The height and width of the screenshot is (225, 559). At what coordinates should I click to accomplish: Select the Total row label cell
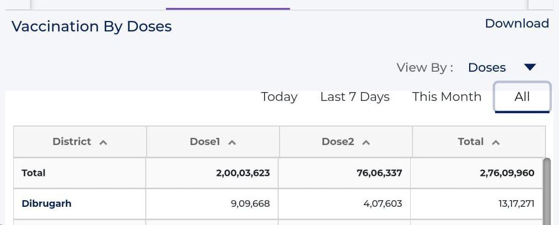(x=34, y=173)
